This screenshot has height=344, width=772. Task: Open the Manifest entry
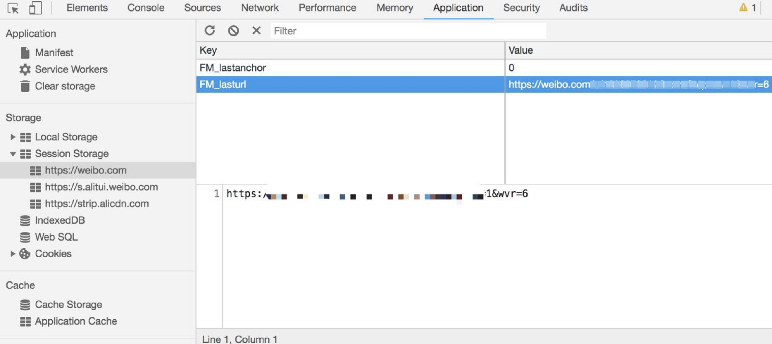coord(54,53)
